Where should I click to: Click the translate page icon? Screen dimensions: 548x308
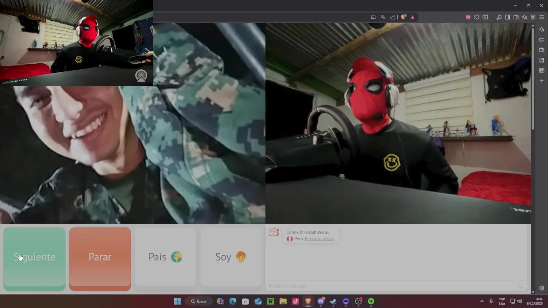click(x=383, y=17)
